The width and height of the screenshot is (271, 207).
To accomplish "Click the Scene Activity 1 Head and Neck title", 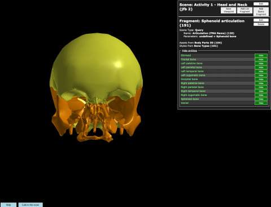I will (213, 7).
